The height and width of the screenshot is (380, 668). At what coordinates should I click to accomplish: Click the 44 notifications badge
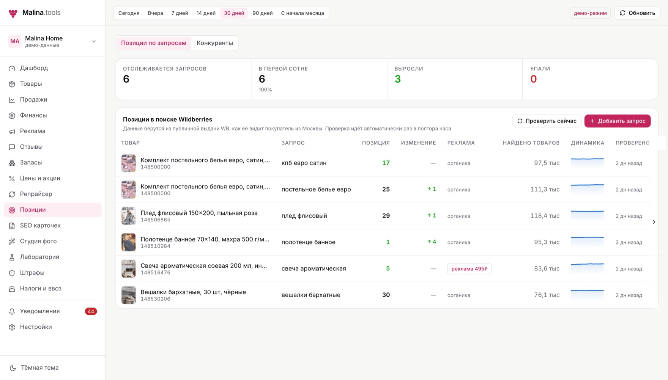(91, 311)
